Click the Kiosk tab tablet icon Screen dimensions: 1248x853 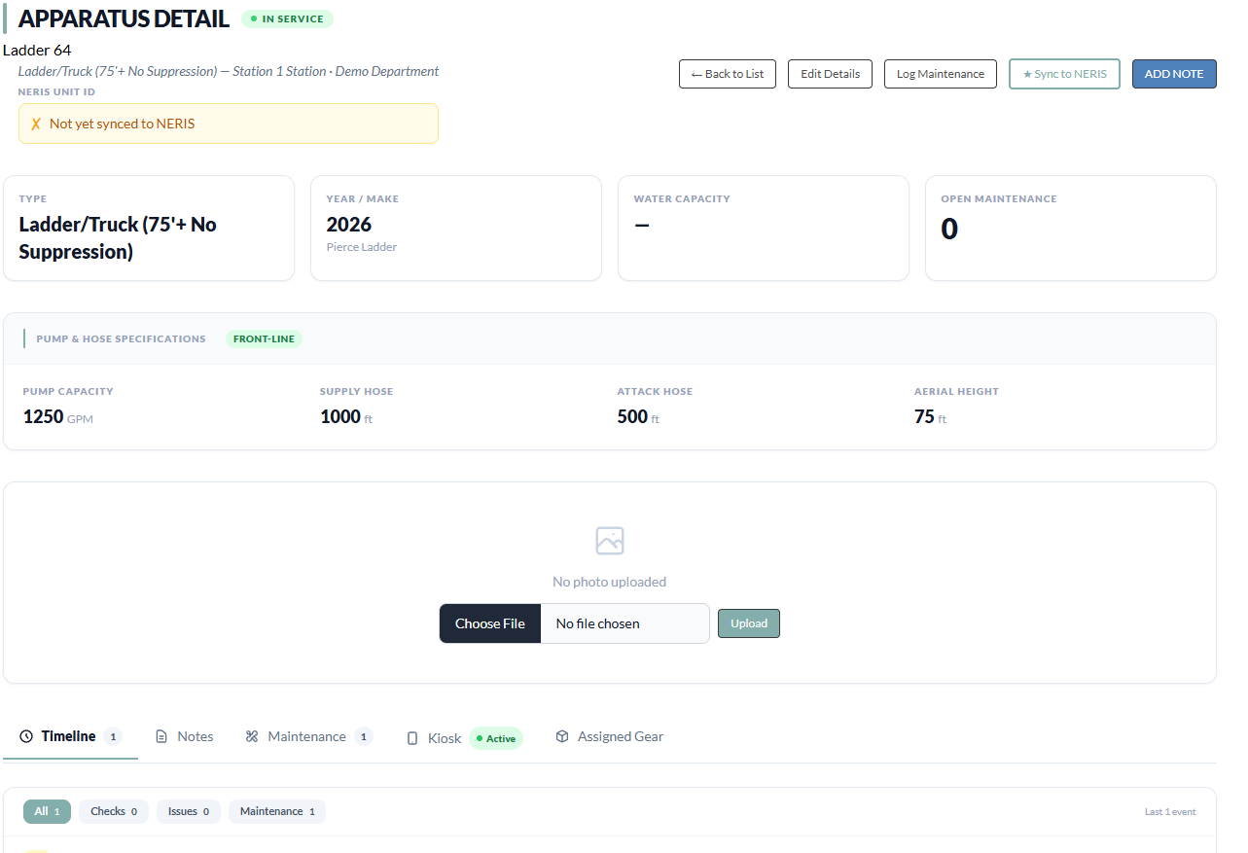(412, 738)
